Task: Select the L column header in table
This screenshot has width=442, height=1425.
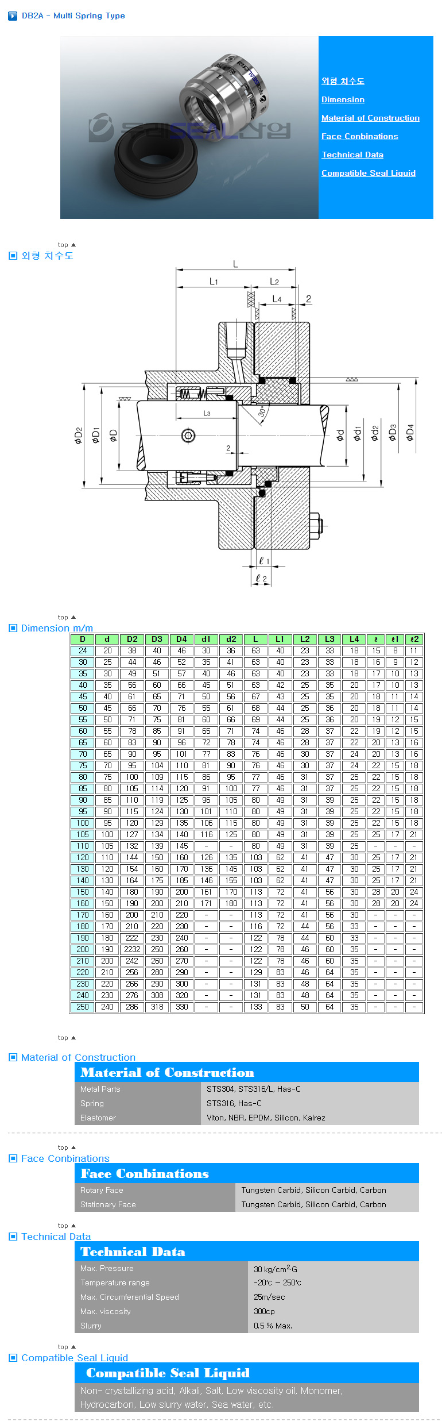Action: 255,639
